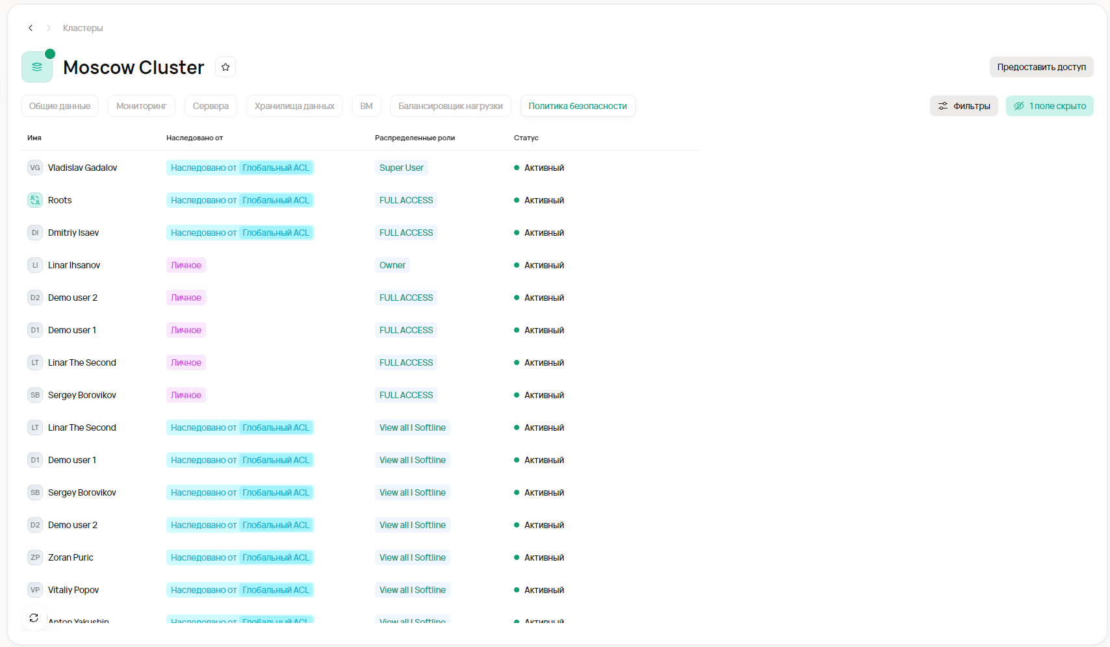Image resolution: width=1110 pixels, height=647 pixels.
Task: Star Moscow Cluster as favorite
Action: click(226, 67)
